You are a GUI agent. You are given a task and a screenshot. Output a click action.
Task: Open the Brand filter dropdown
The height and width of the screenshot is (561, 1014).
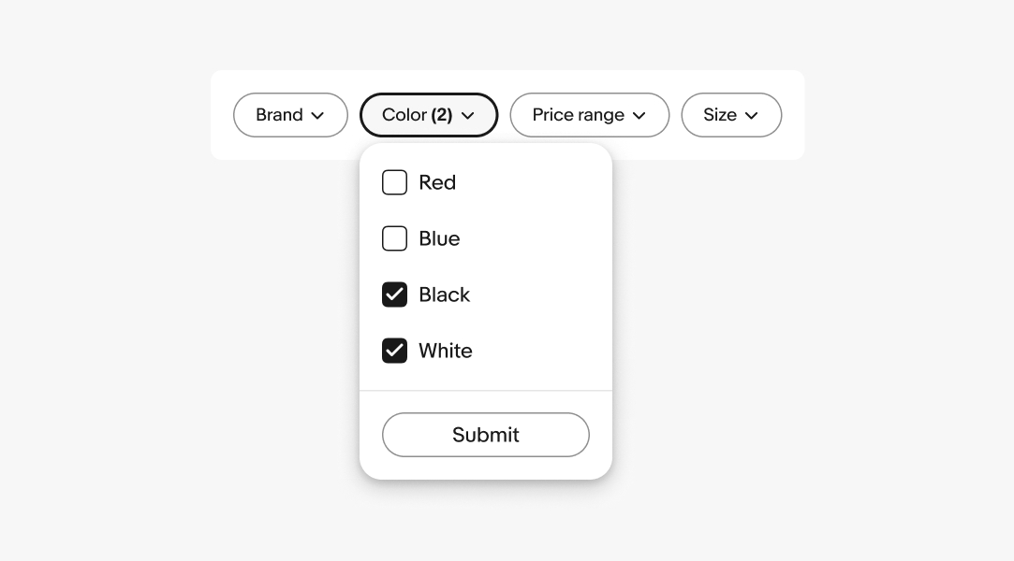click(279, 115)
